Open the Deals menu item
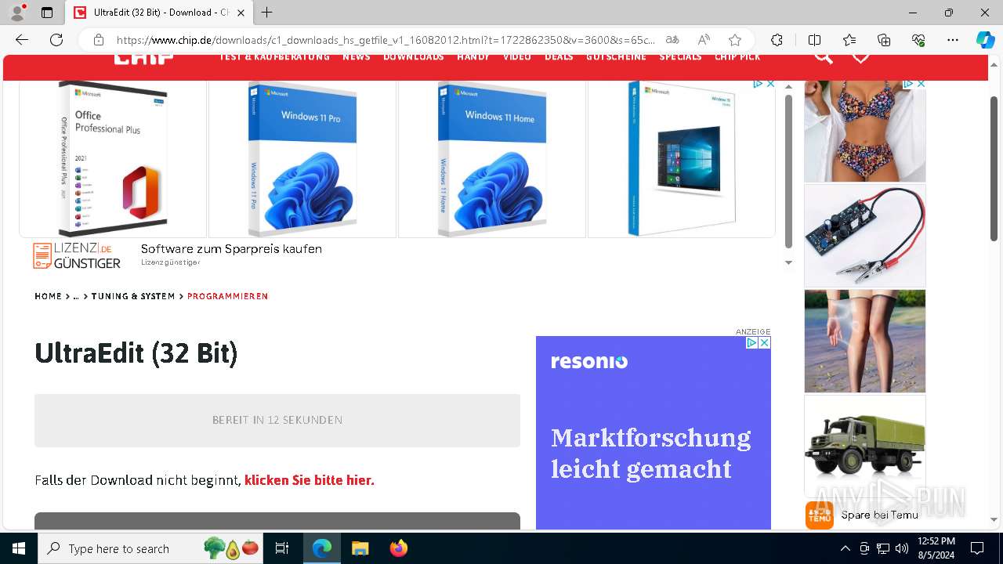The width and height of the screenshot is (1003, 564). [559, 56]
